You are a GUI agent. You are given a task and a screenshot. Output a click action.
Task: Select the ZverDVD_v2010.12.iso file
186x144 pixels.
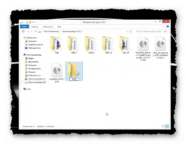click(x=57, y=73)
